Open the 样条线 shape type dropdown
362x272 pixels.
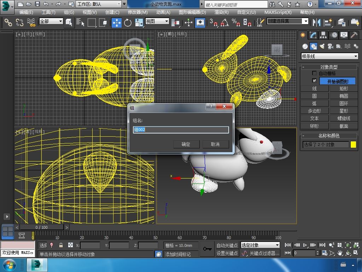coord(329,56)
